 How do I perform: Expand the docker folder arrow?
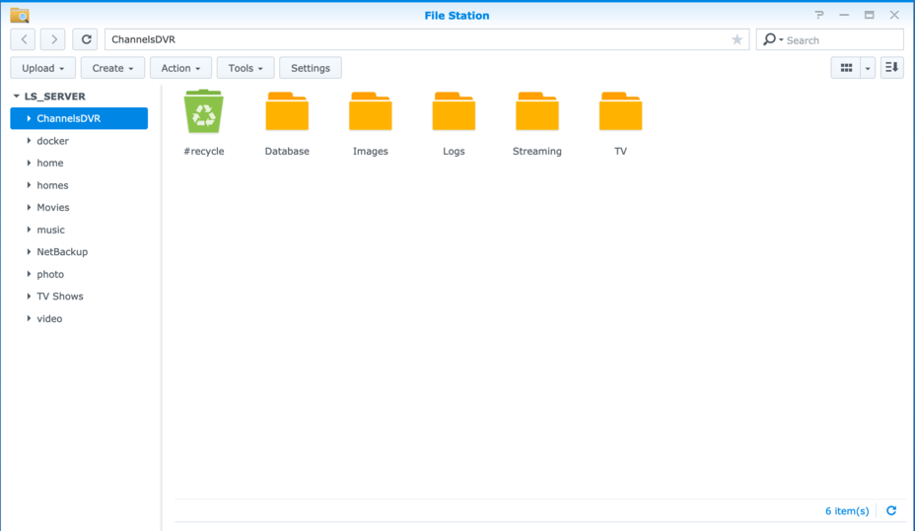(29, 141)
